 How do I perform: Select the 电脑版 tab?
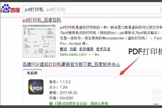pos(32,73)
